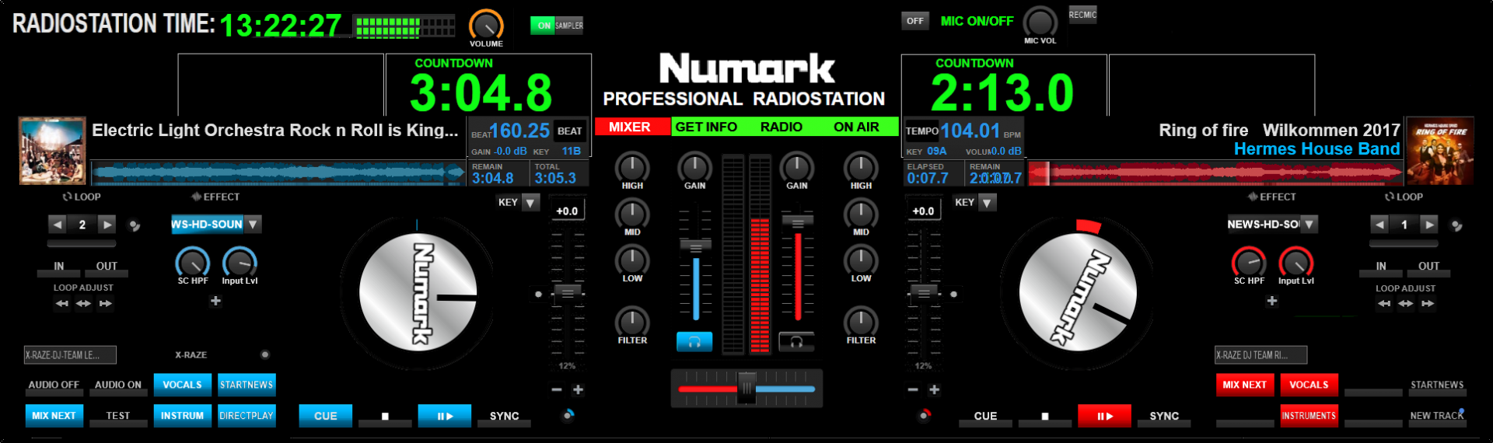
Task: Click right deck red play/pause button
Action: (x=1104, y=416)
